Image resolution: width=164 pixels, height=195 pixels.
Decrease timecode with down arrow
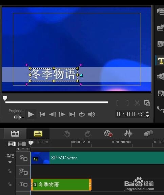coord(147,116)
